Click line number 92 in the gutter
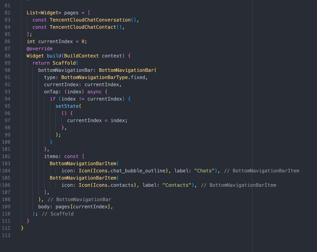The image size is (317, 252). point(7,85)
